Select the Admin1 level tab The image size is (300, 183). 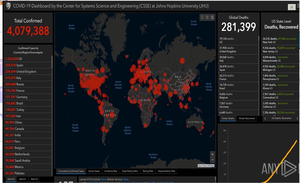[22, 179]
